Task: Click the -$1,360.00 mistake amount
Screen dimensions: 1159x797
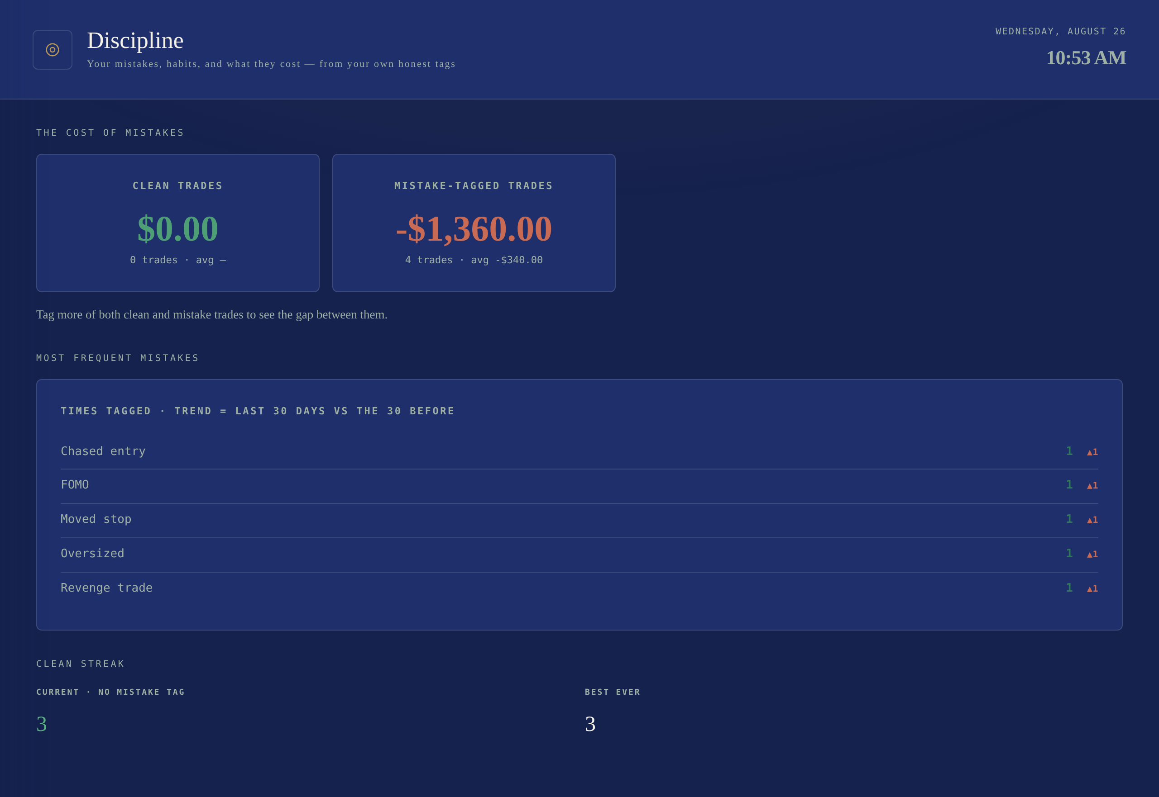Action: point(474,229)
